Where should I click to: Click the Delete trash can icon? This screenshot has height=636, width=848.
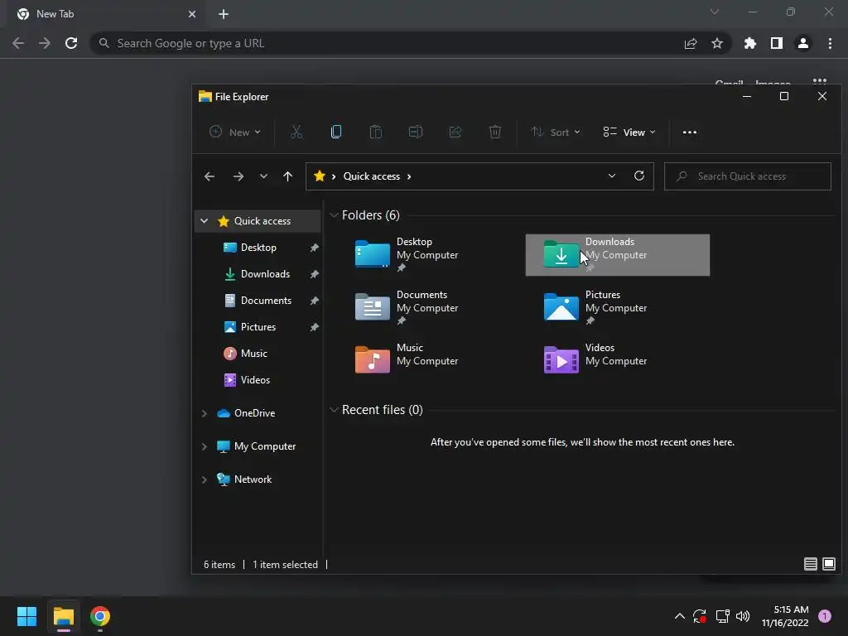(495, 132)
